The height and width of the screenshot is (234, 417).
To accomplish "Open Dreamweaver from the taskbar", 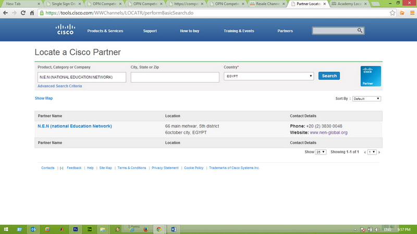I will click(x=90, y=229).
